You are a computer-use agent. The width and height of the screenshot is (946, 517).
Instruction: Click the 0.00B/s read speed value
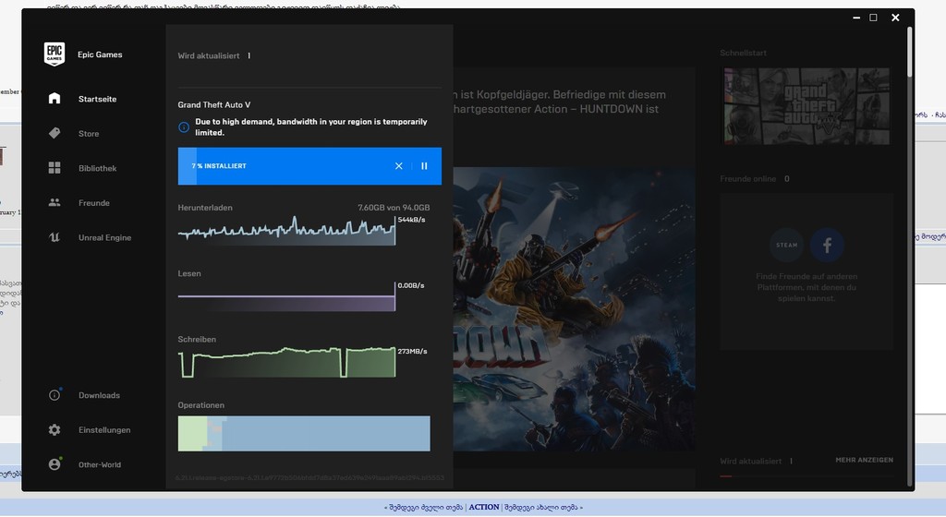(411, 285)
